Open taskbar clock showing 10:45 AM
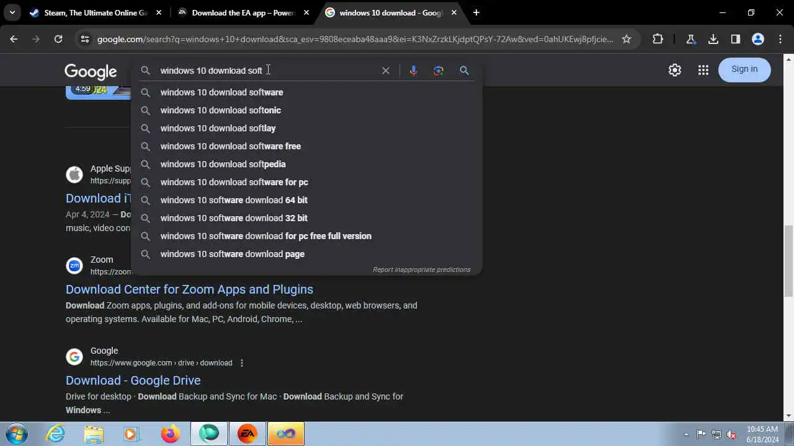The image size is (794, 446). coord(762,434)
